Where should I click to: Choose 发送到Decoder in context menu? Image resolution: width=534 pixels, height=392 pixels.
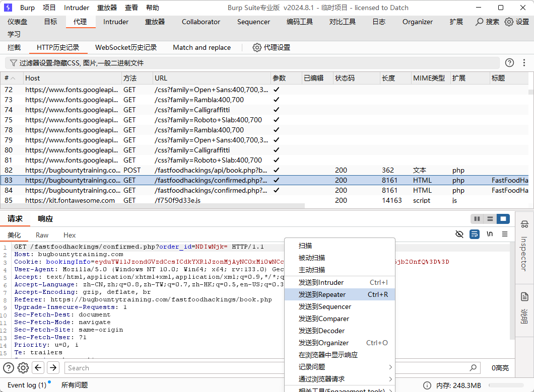pos(340,331)
